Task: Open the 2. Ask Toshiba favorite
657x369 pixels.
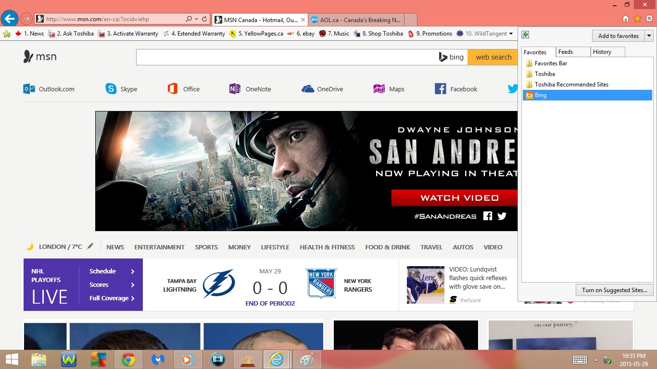Action: point(71,34)
